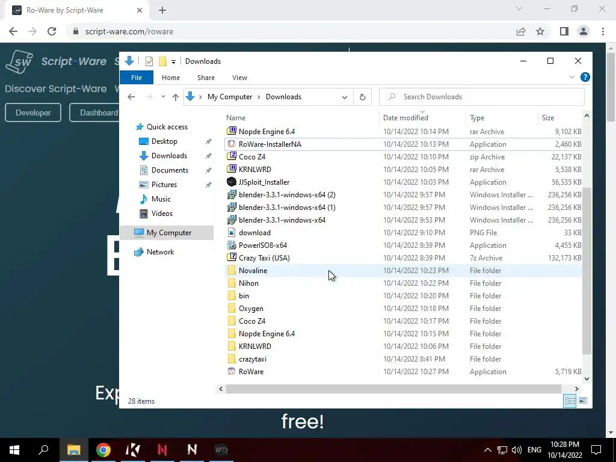Click the Dashboard button on Script-Ware page
The width and height of the screenshot is (616, 462).
coord(94,112)
